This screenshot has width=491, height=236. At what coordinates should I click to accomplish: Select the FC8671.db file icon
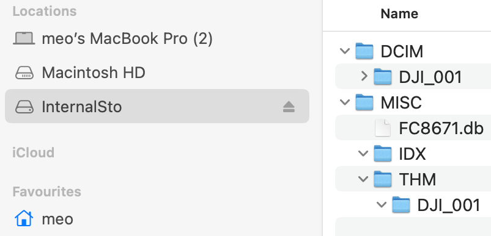(x=383, y=128)
